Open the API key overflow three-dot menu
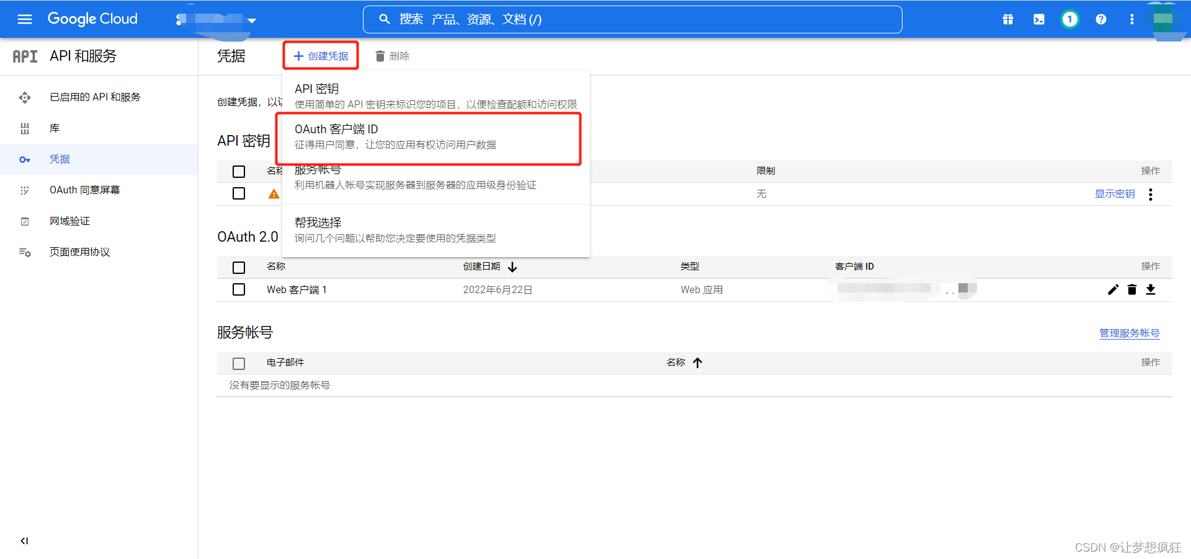This screenshot has height=559, width=1191. (x=1150, y=194)
